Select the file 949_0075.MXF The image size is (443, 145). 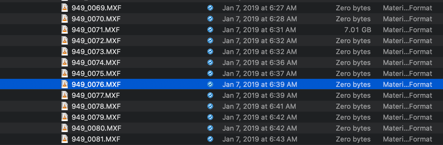(x=96, y=73)
